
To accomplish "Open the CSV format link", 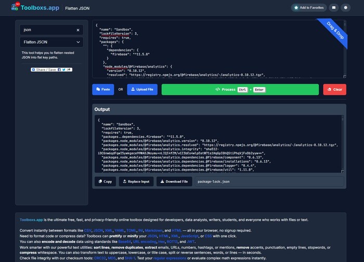I will [87, 230].
